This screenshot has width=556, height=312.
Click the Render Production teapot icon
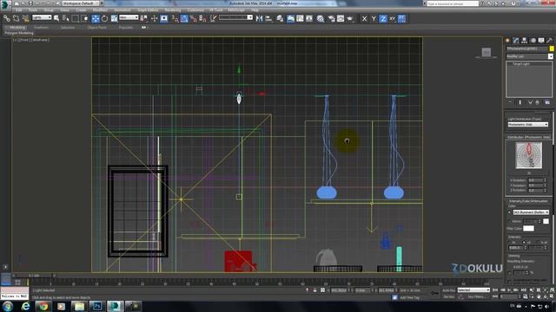coord(350,18)
